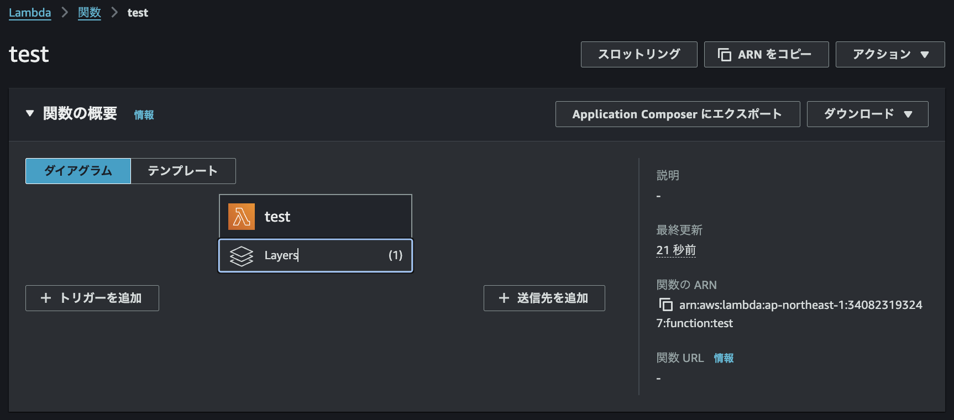Click the Layers count (1)
The image size is (954, 420).
(395, 255)
